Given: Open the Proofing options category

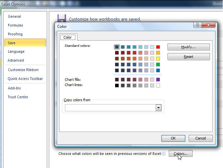Looking at the screenshot, I should tap(15, 34).
